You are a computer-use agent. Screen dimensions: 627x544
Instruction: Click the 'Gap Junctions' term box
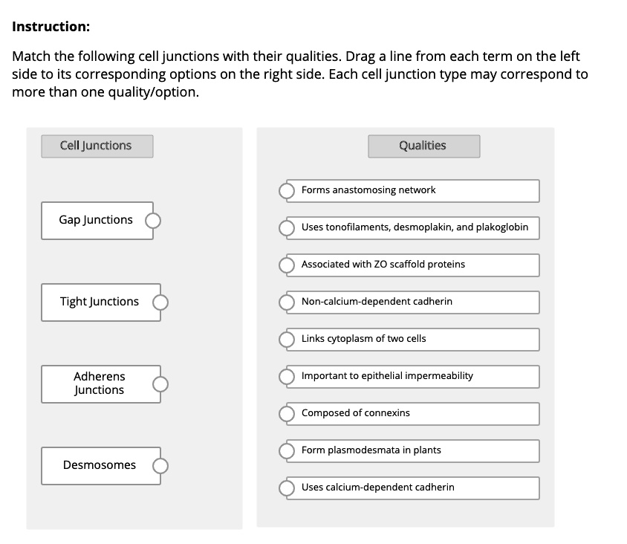pyautogui.click(x=97, y=221)
